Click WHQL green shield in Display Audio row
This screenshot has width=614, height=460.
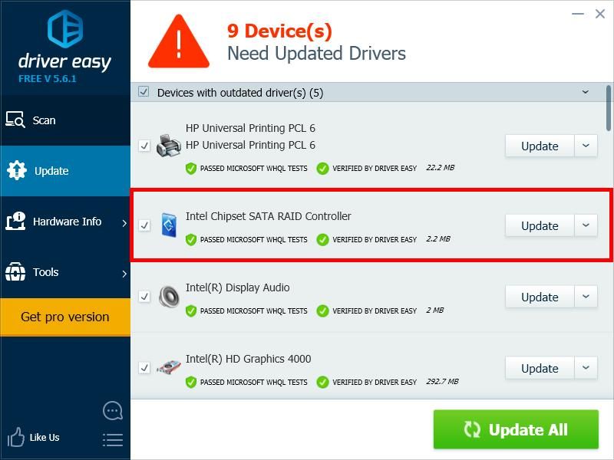point(190,311)
